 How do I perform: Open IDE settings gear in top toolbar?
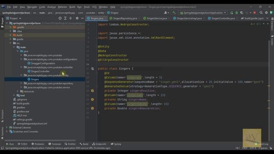tap(266, 12)
